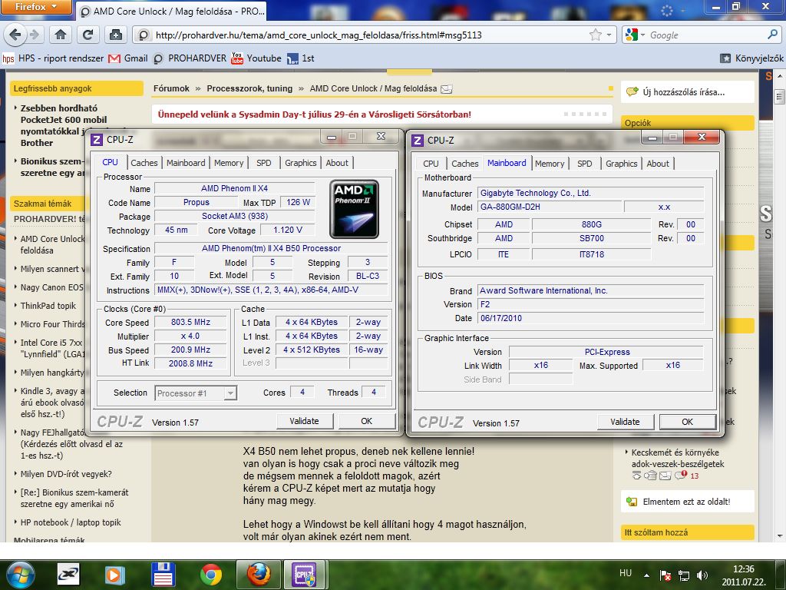The width and height of the screenshot is (786, 590).
Task: Click the Google search field
Action: click(706, 35)
